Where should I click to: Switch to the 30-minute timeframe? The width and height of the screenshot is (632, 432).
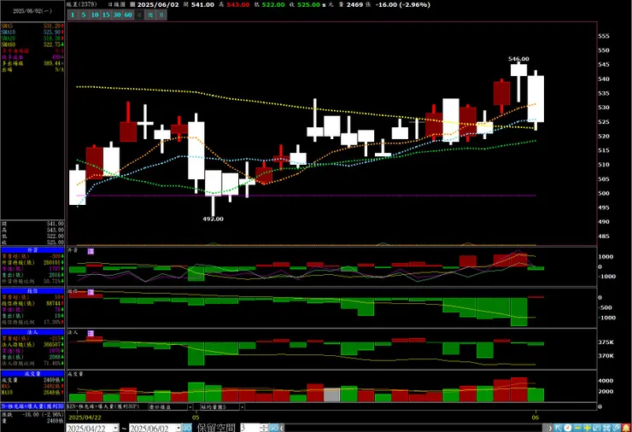click(117, 15)
